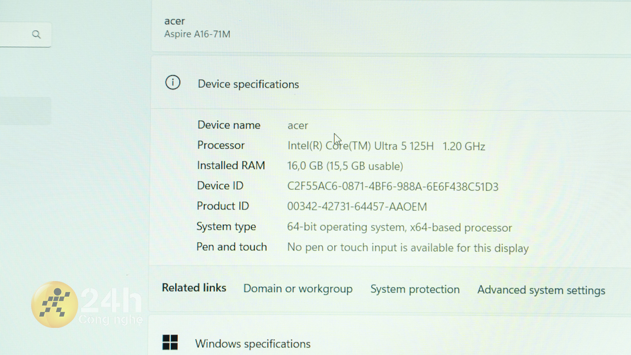Select the No pen or touch input text
The image size is (631, 355).
click(408, 248)
